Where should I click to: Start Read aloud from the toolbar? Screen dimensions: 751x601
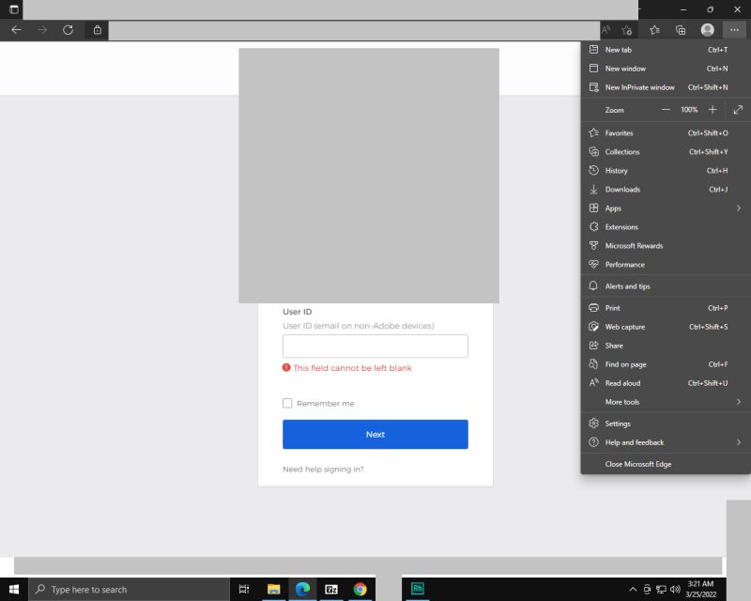pos(606,29)
